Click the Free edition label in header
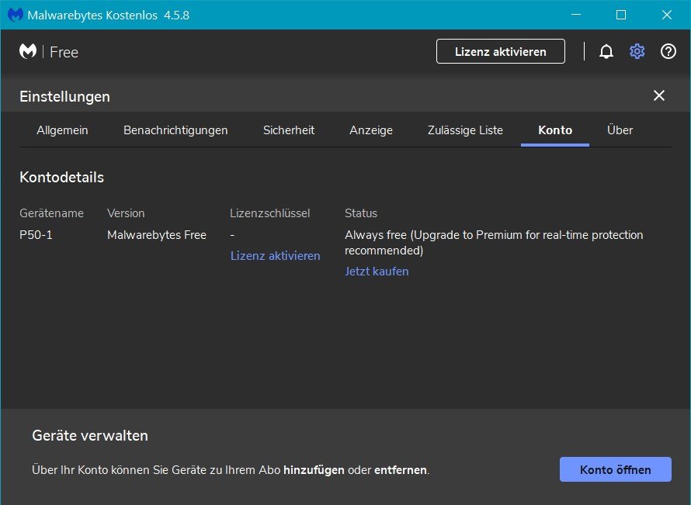 (x=64, y=52)
